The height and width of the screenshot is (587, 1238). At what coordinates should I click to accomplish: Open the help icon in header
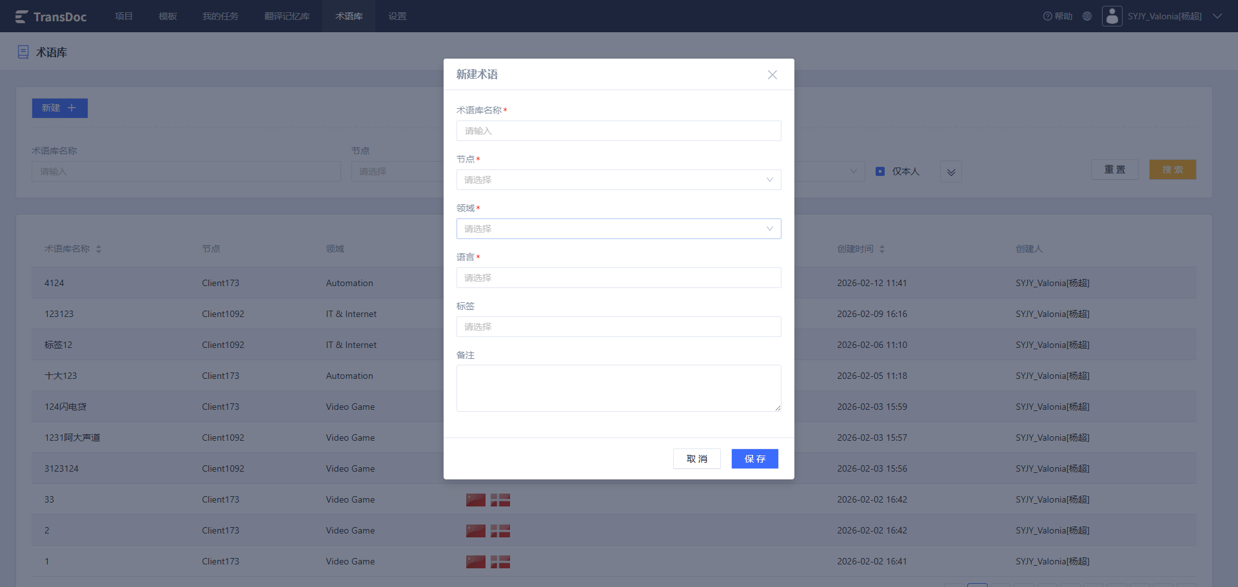click(1047, 16)
